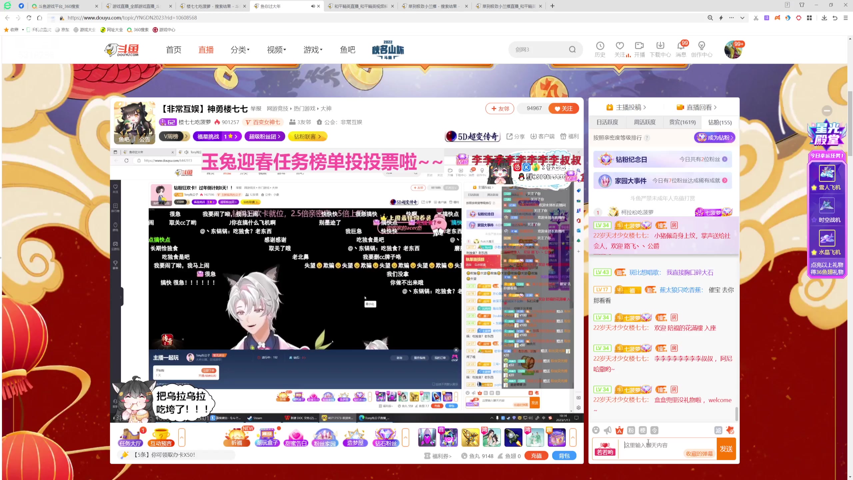Go to 首页 in Douyu nav
The width and height of the screenshot is (853, 480).
point(174,50)
